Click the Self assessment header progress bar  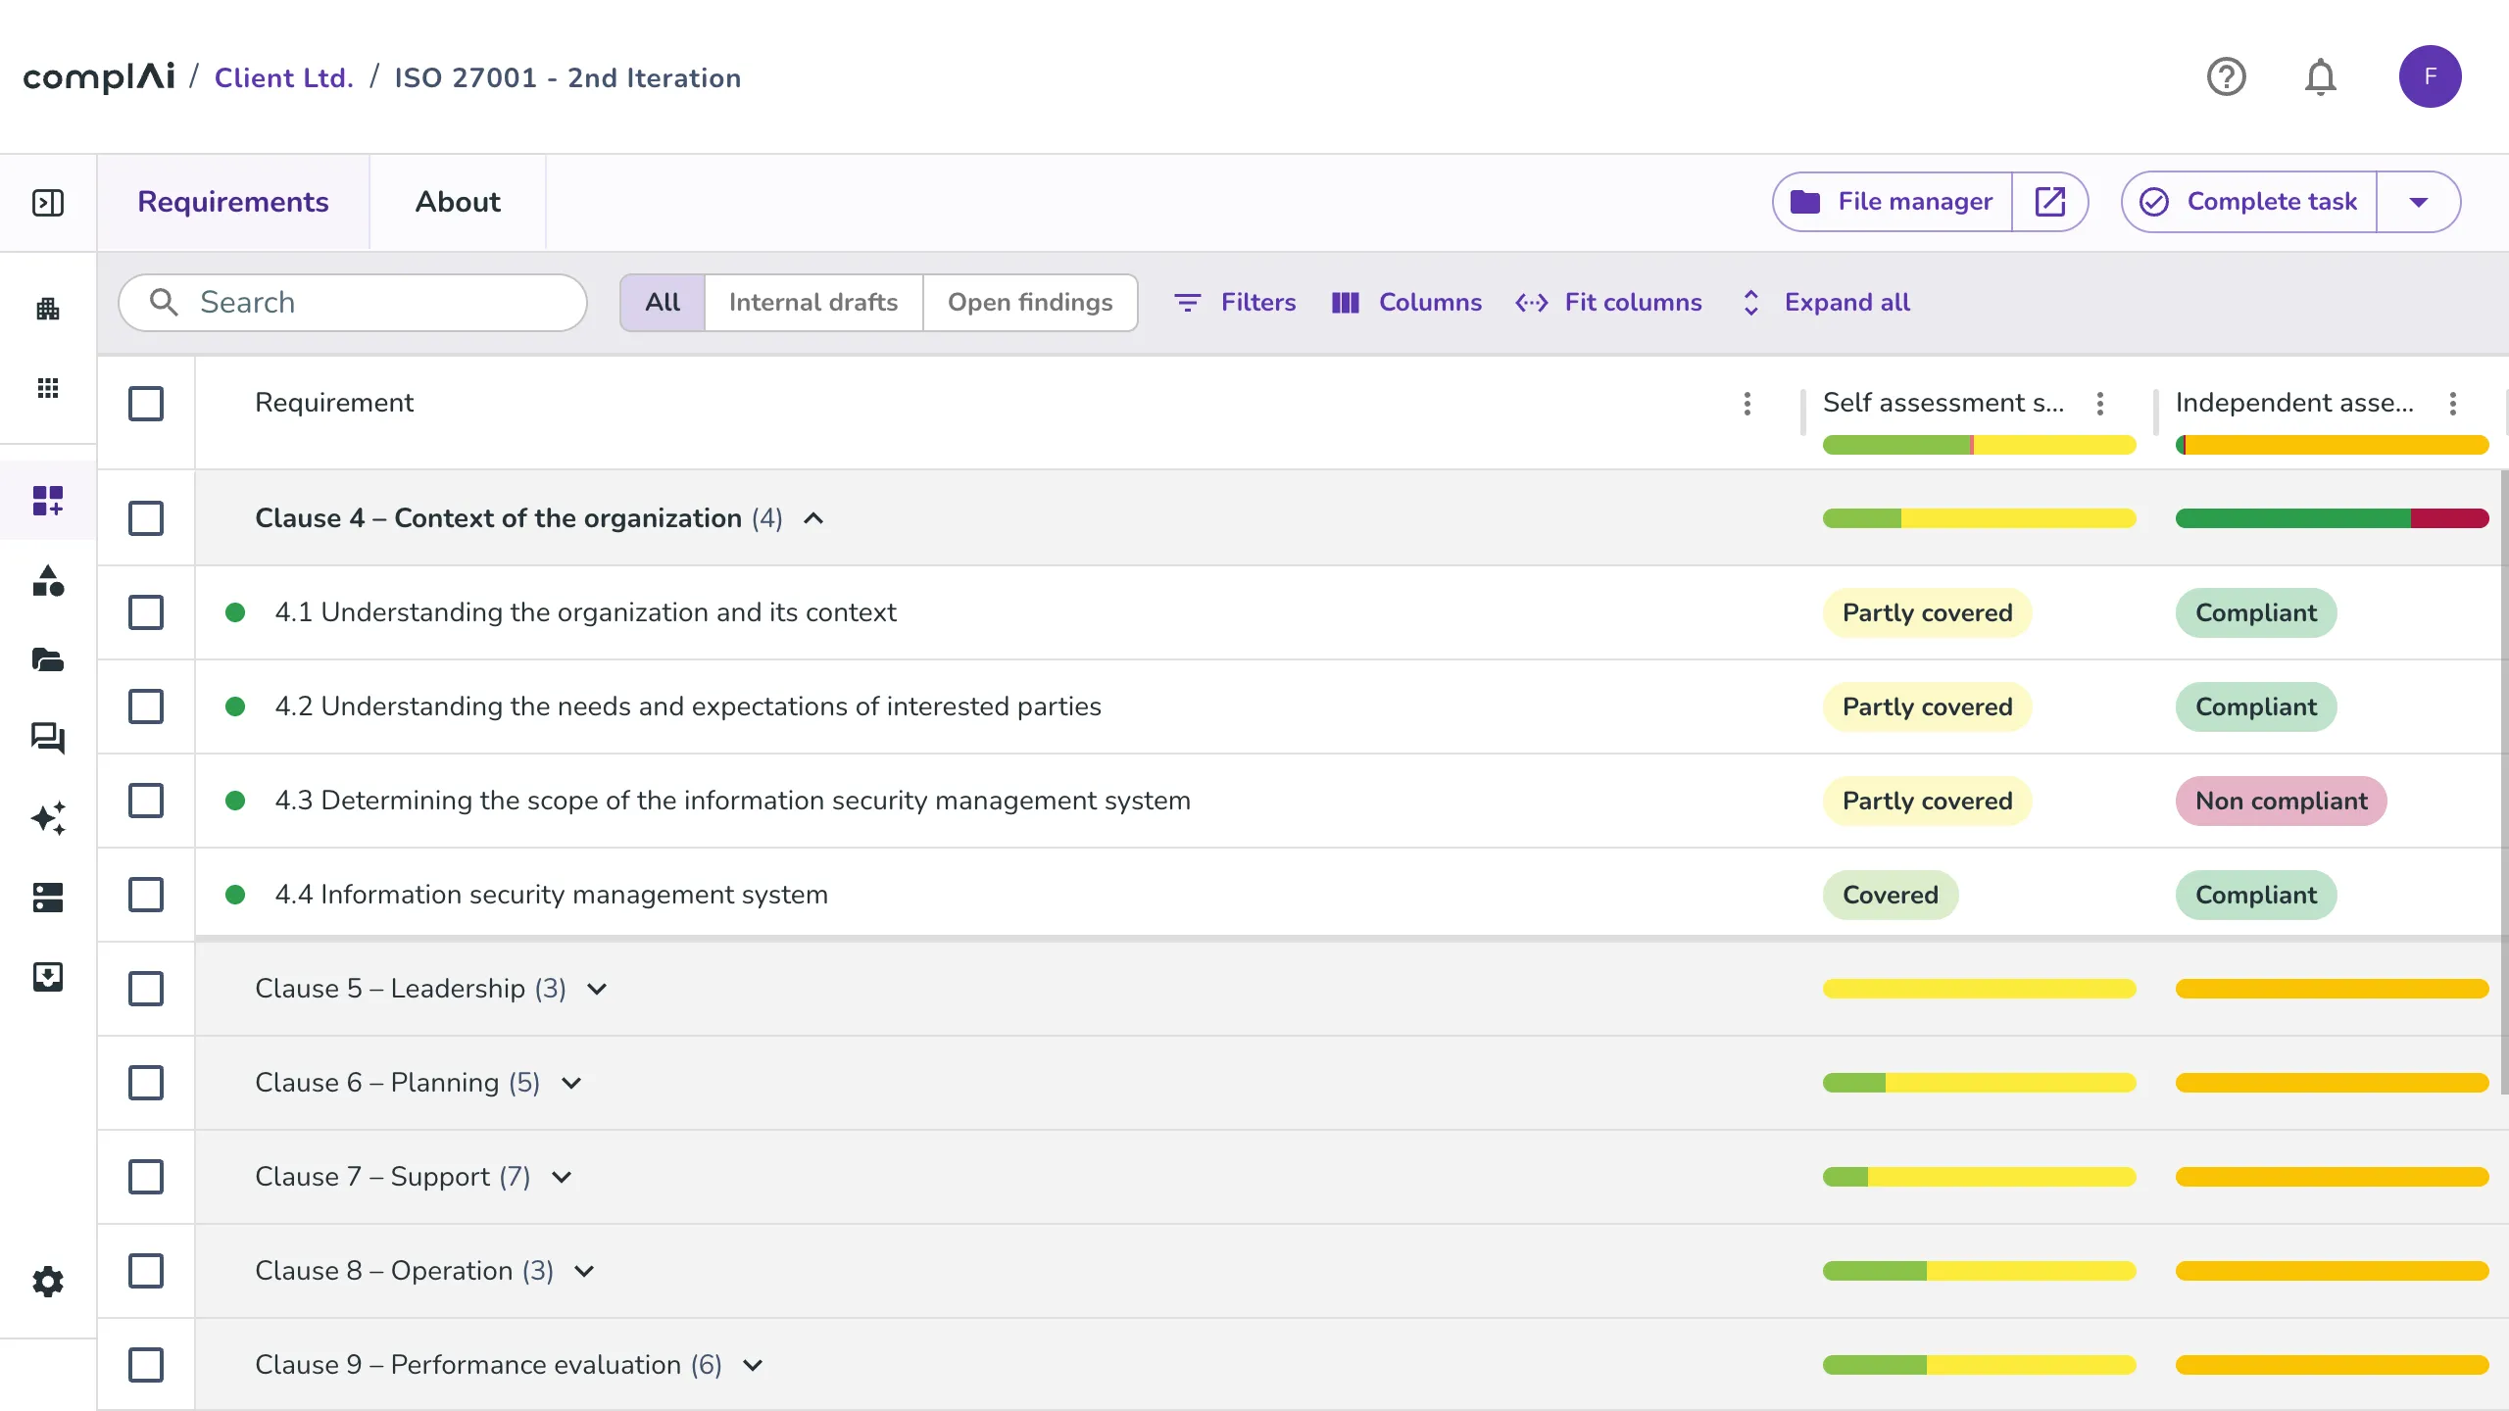tap(1979, 445)
